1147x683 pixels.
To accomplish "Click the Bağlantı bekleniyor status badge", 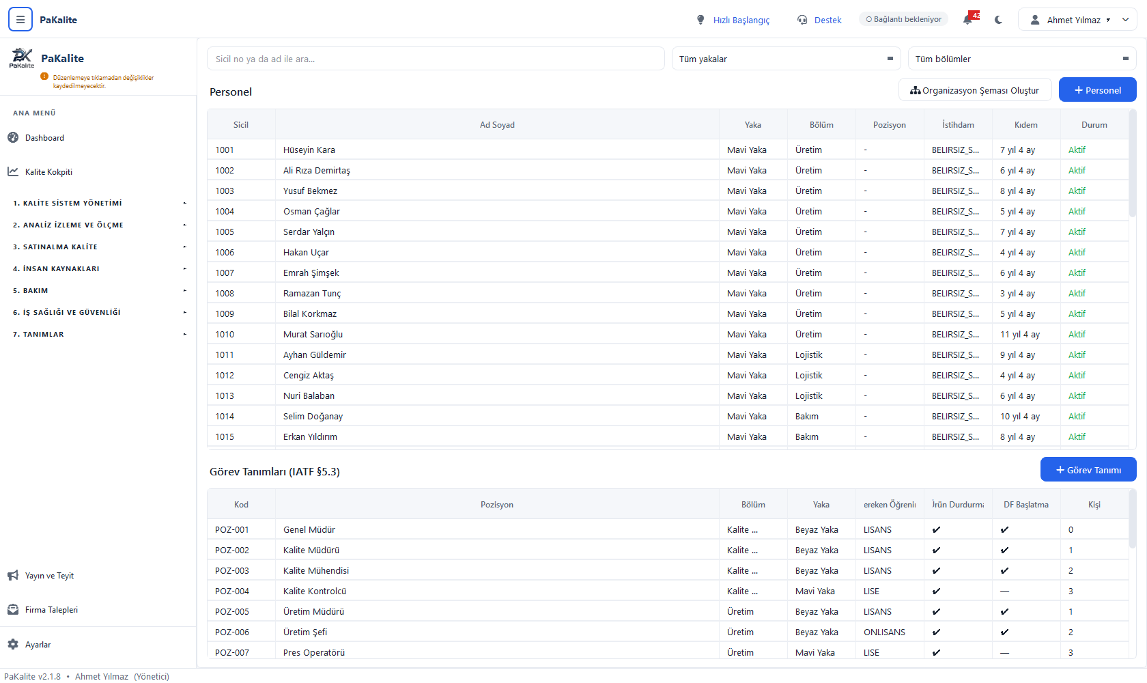I will (903, 19).
